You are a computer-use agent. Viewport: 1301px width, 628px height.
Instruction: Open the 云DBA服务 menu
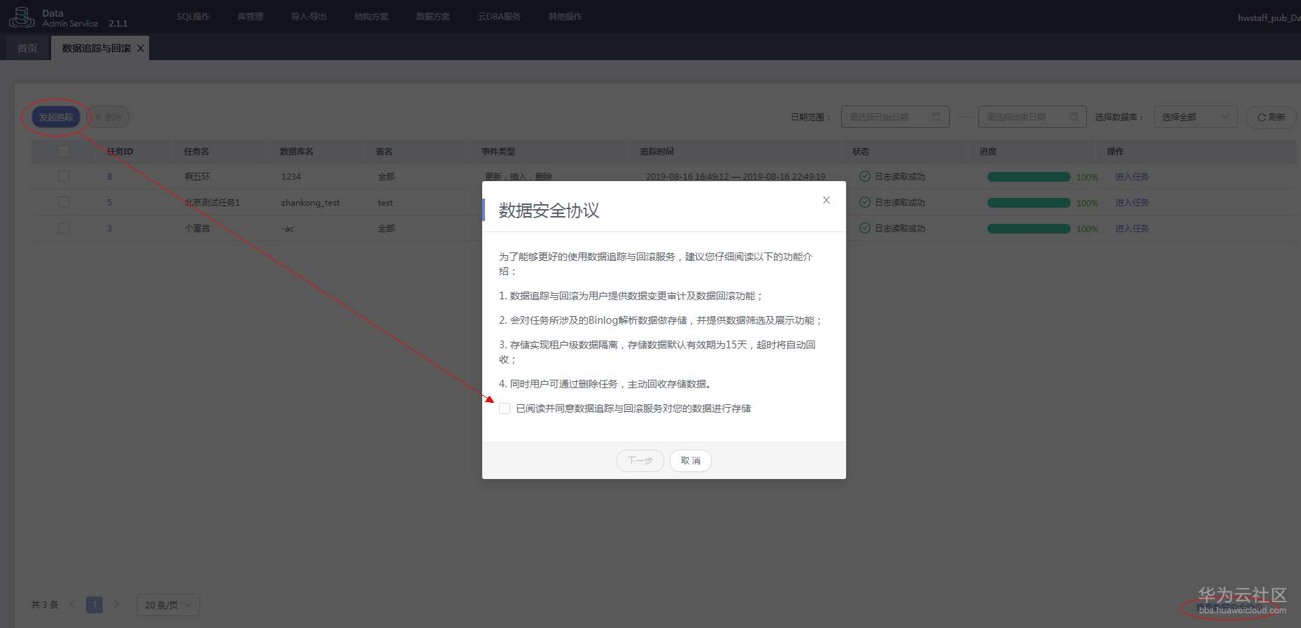pos(499,17)
